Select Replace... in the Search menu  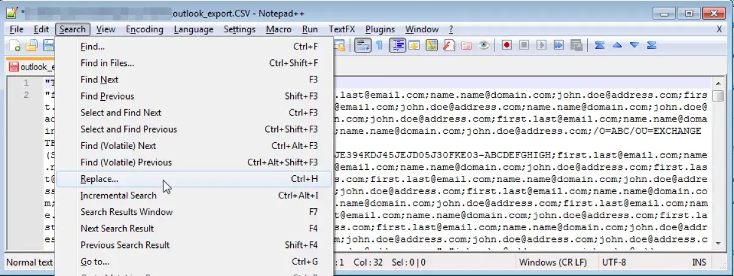pos(194,179)
